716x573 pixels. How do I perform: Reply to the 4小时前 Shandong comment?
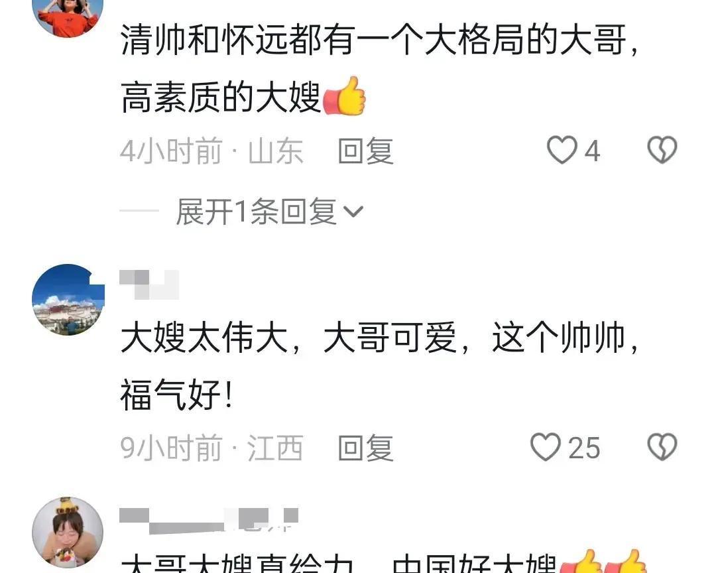point(366,151)
